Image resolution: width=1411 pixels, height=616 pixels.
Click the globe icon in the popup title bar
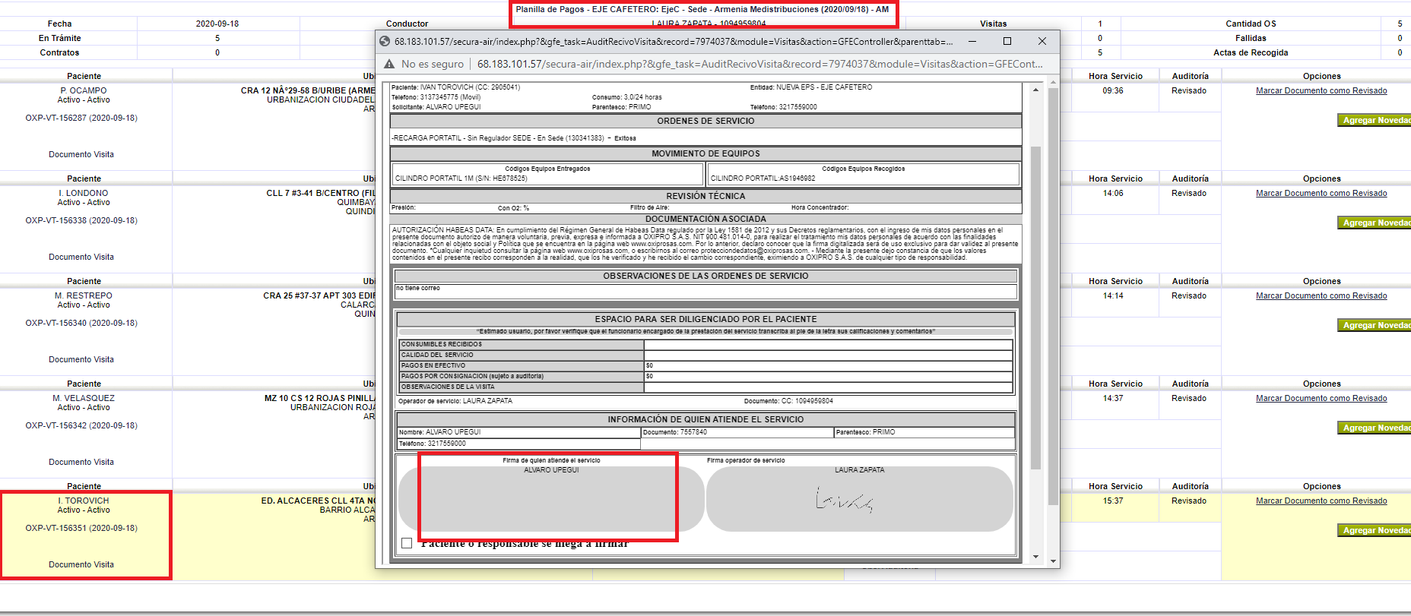click(x=385, y=41)
